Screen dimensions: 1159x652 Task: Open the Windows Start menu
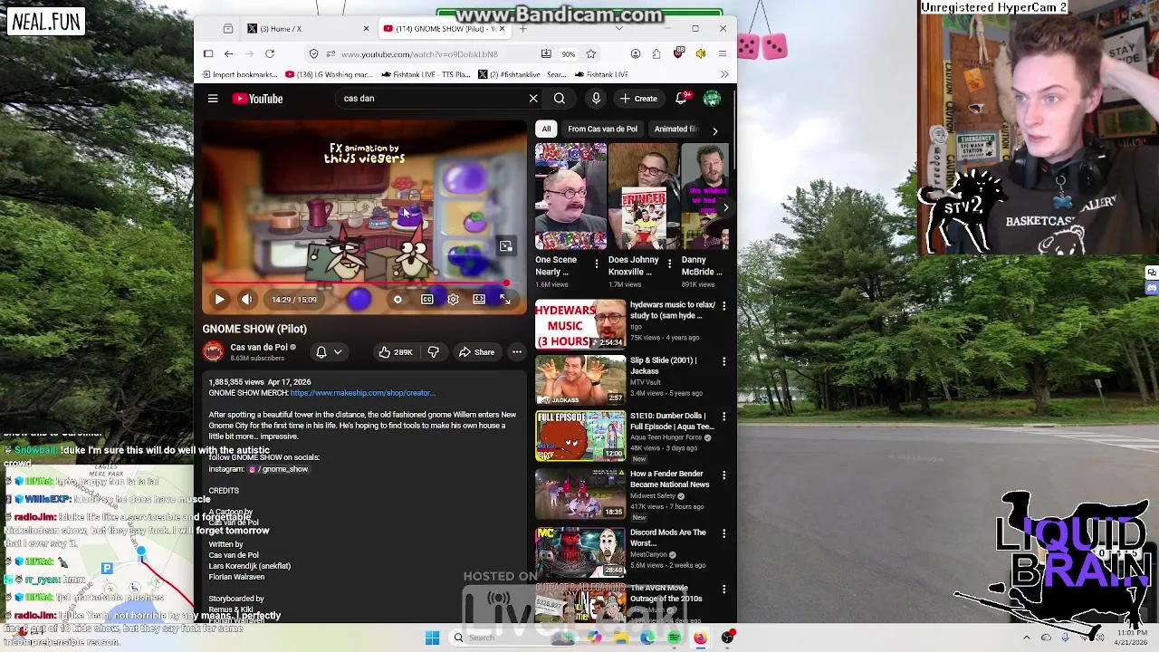coord(433,638)
